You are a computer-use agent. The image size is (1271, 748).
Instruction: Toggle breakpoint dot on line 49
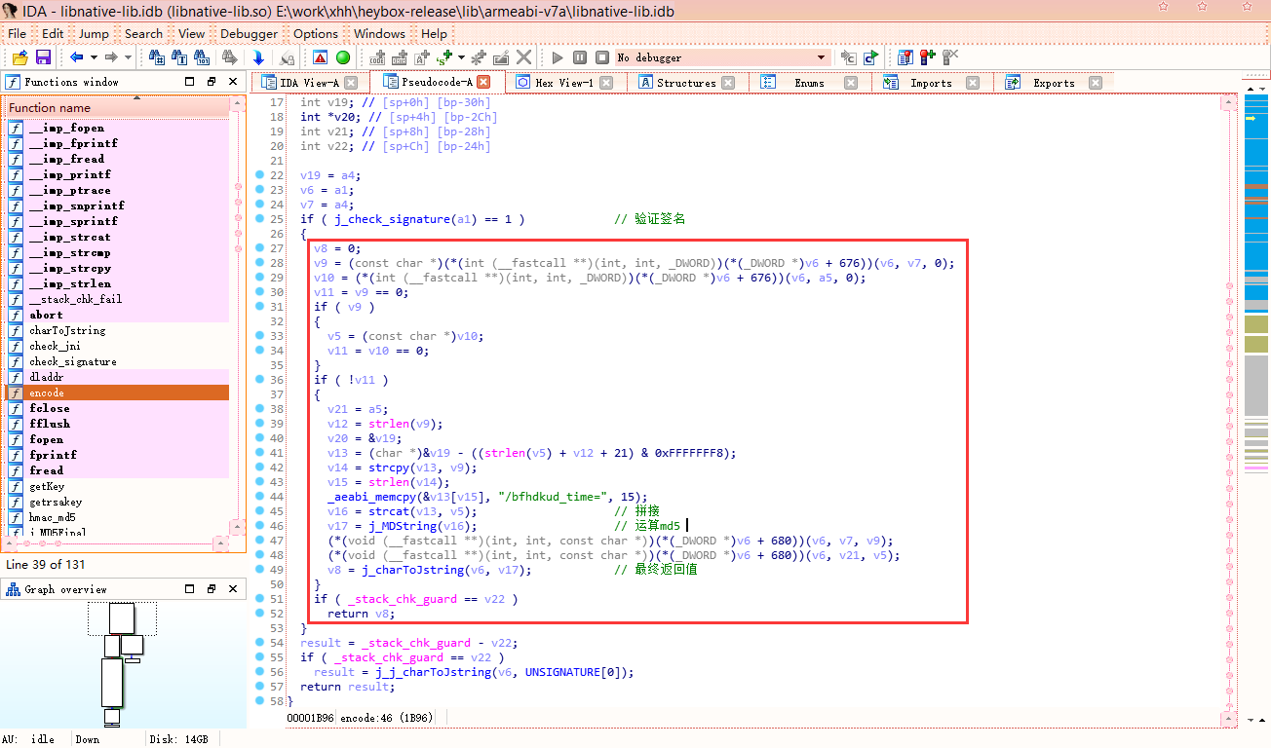(259, 570)
